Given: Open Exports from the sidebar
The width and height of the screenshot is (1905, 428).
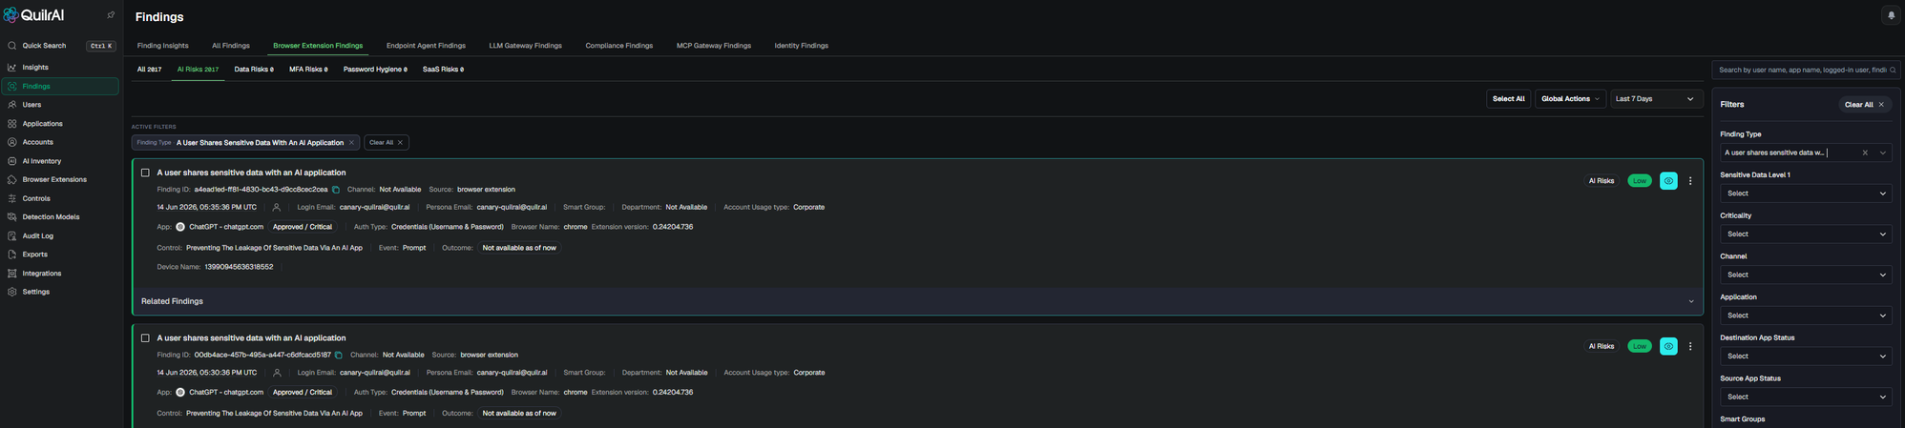Looking at the screenshot, I should tap(34, 255).
